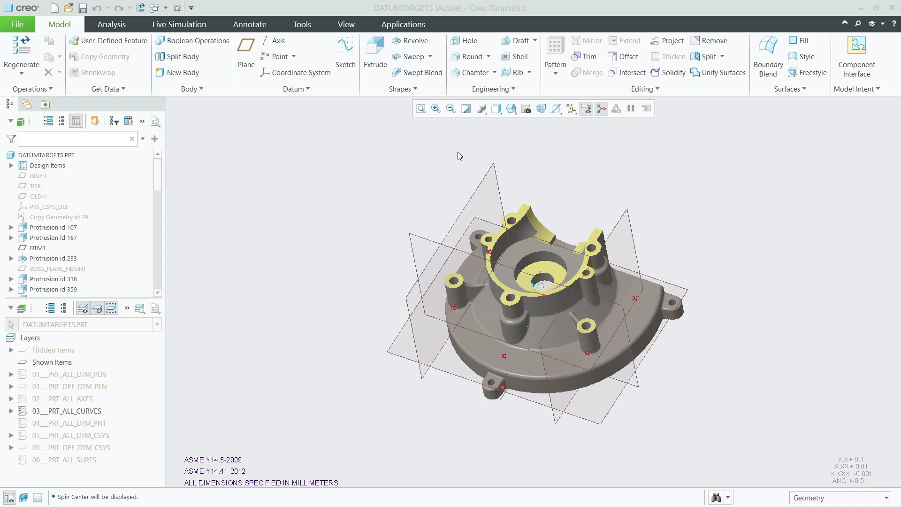The width and height of the screenshot is (901, 507).
Task: Select the Sketch tool
Action: click(x=345, y=52)
